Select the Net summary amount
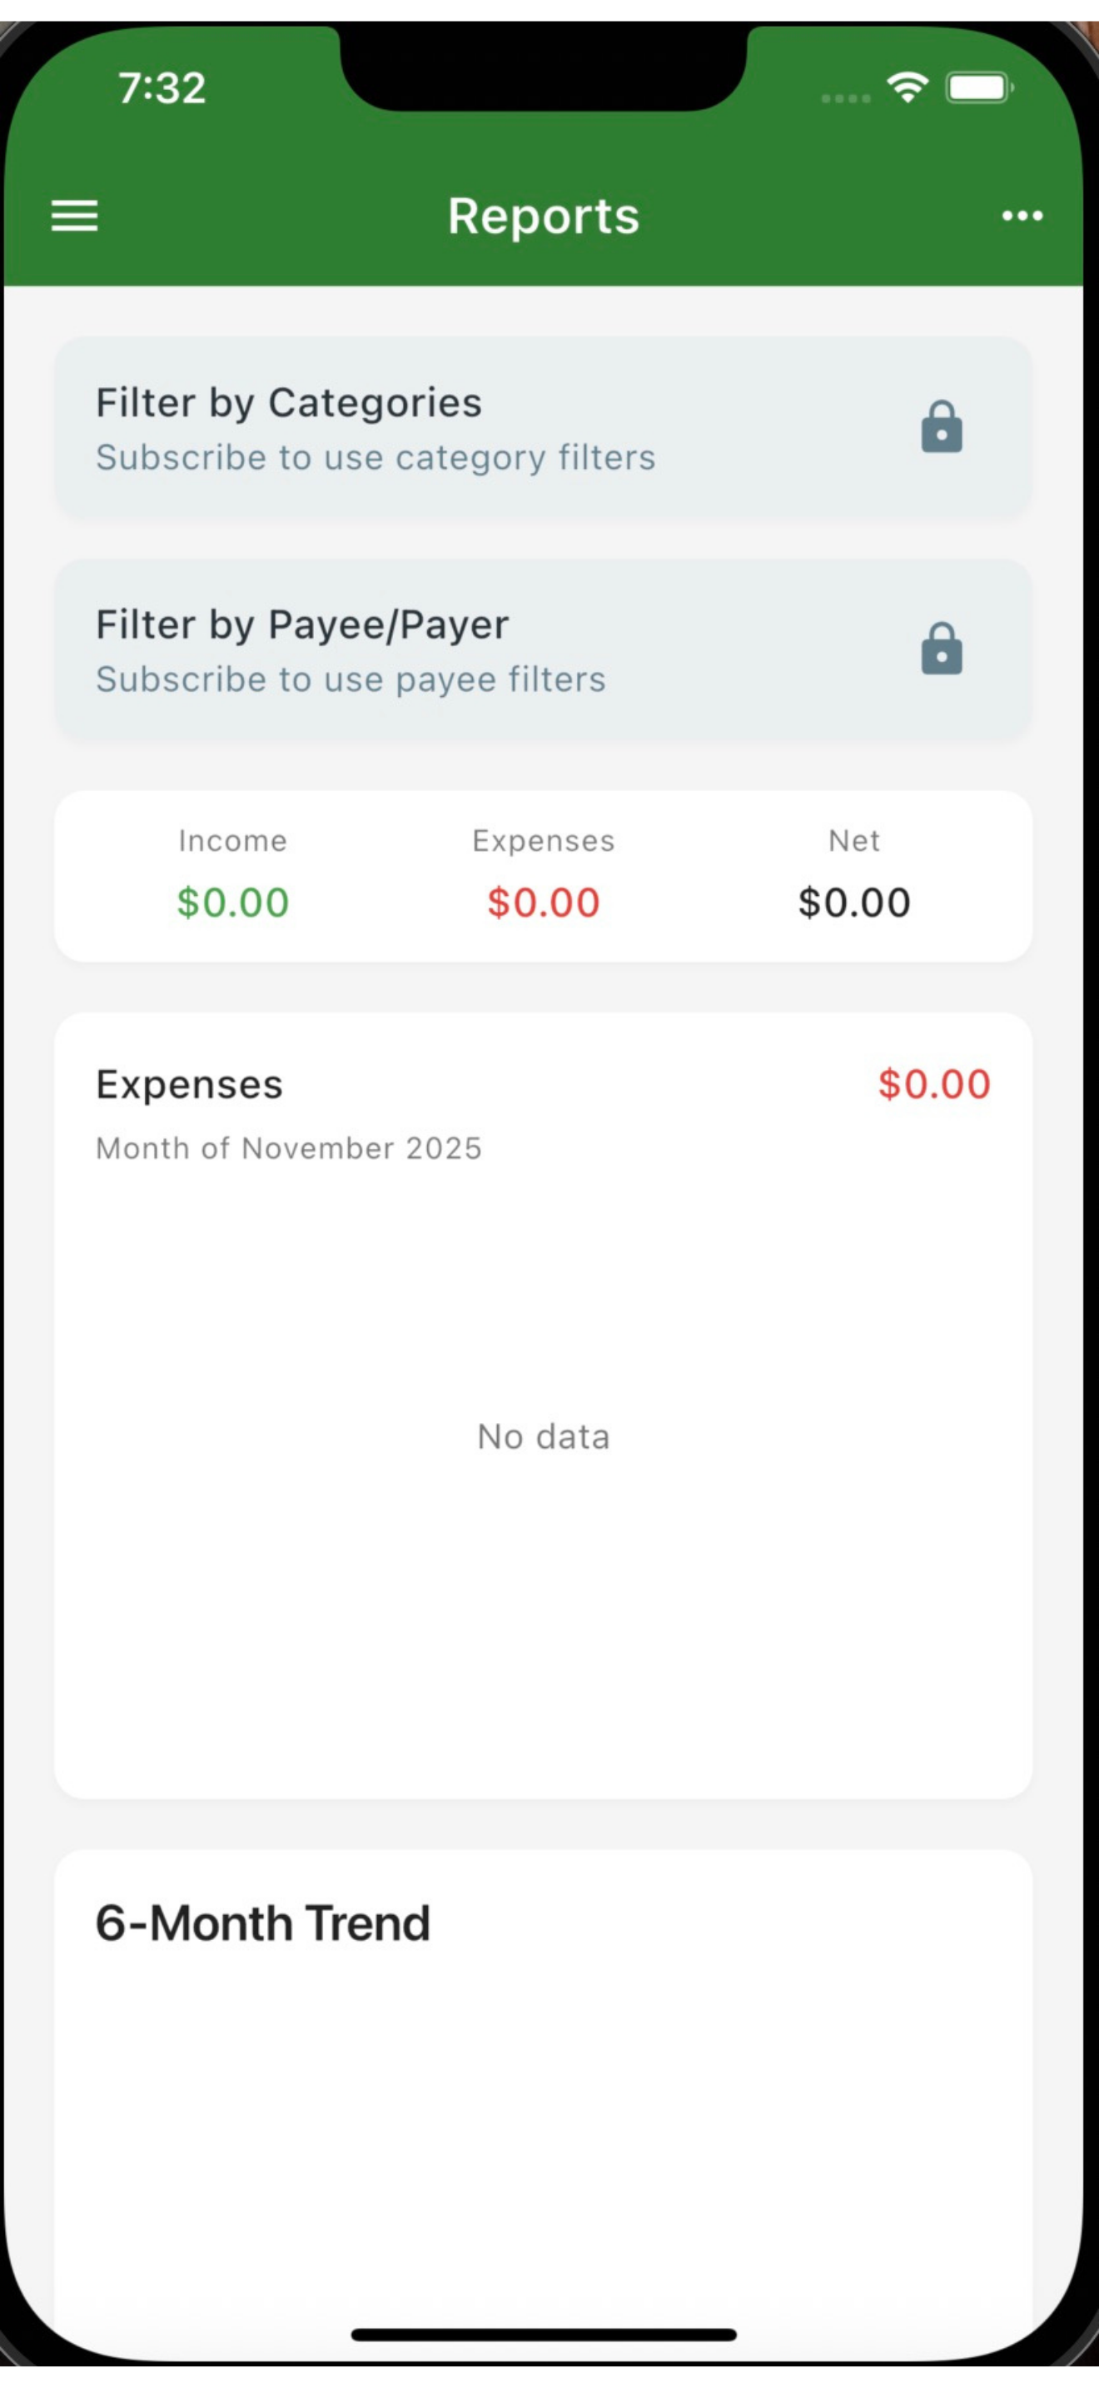1099x2388 pixels. pos(854,902)
